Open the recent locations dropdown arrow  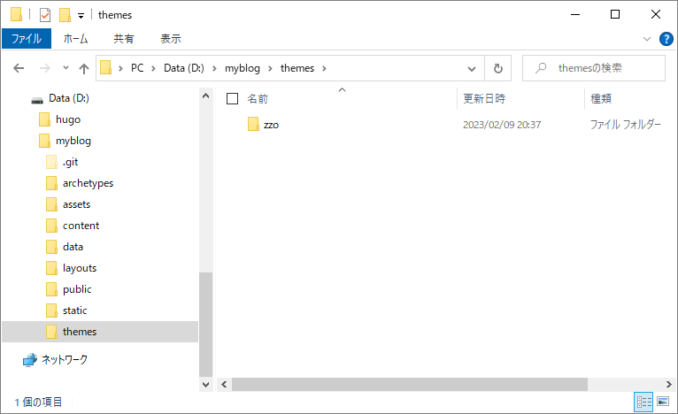pos(64,68)
